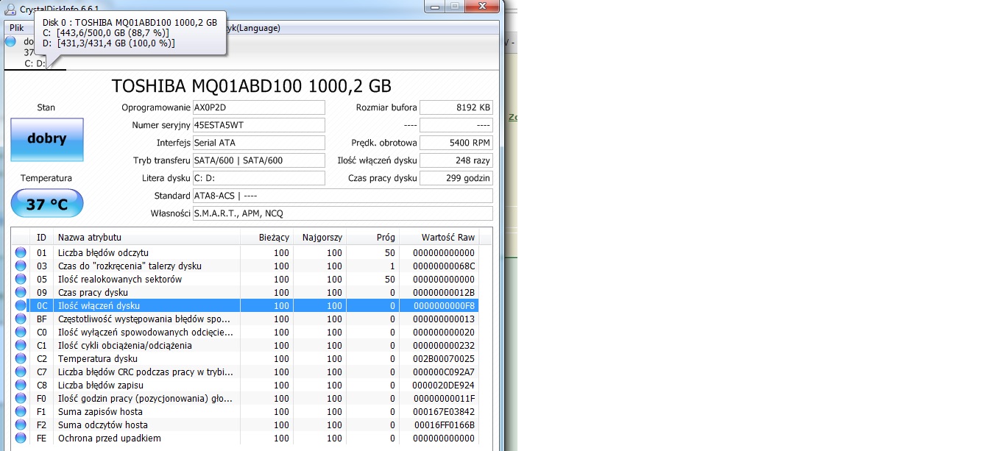Click status orb for attribute FE row

(x=21, y=438)
